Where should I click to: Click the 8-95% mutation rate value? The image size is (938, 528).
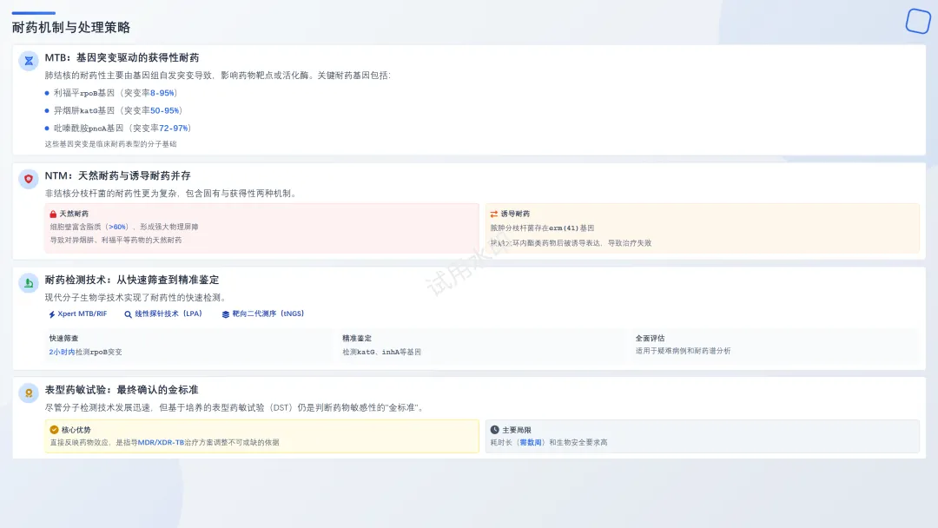click(x=162, y=93)
